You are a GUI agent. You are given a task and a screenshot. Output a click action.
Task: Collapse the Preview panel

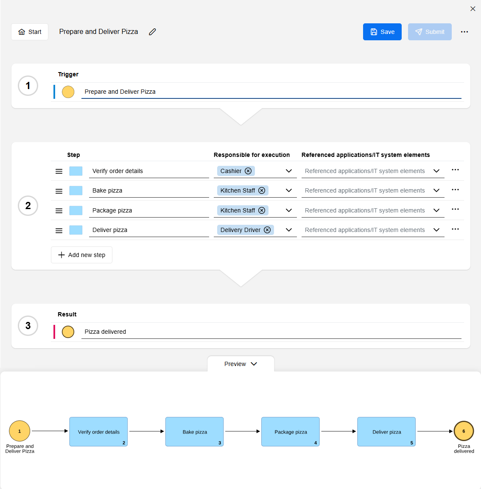240,364
